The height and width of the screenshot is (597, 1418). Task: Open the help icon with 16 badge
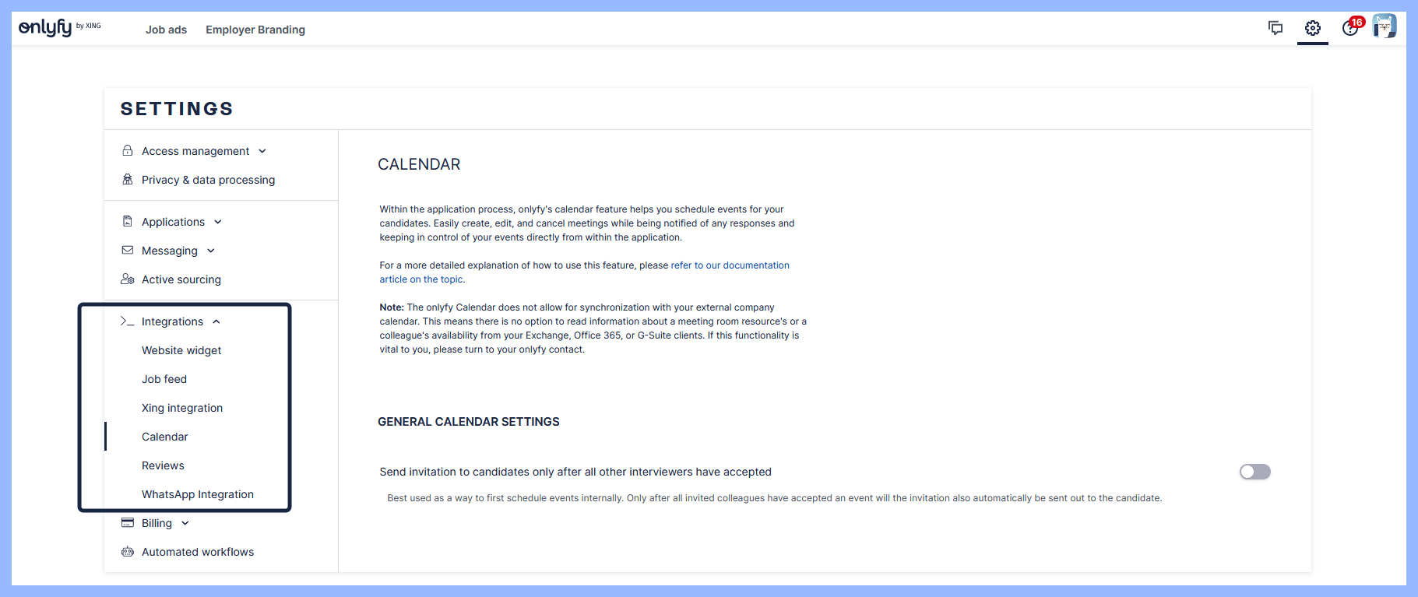[x=1351, y=28]
